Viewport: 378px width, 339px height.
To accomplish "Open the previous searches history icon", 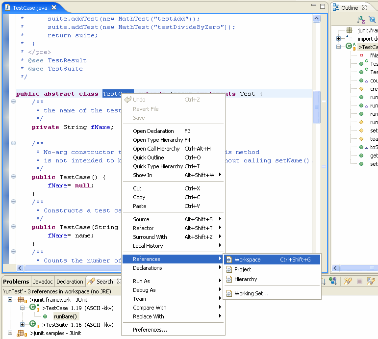I will coord(371,281).
